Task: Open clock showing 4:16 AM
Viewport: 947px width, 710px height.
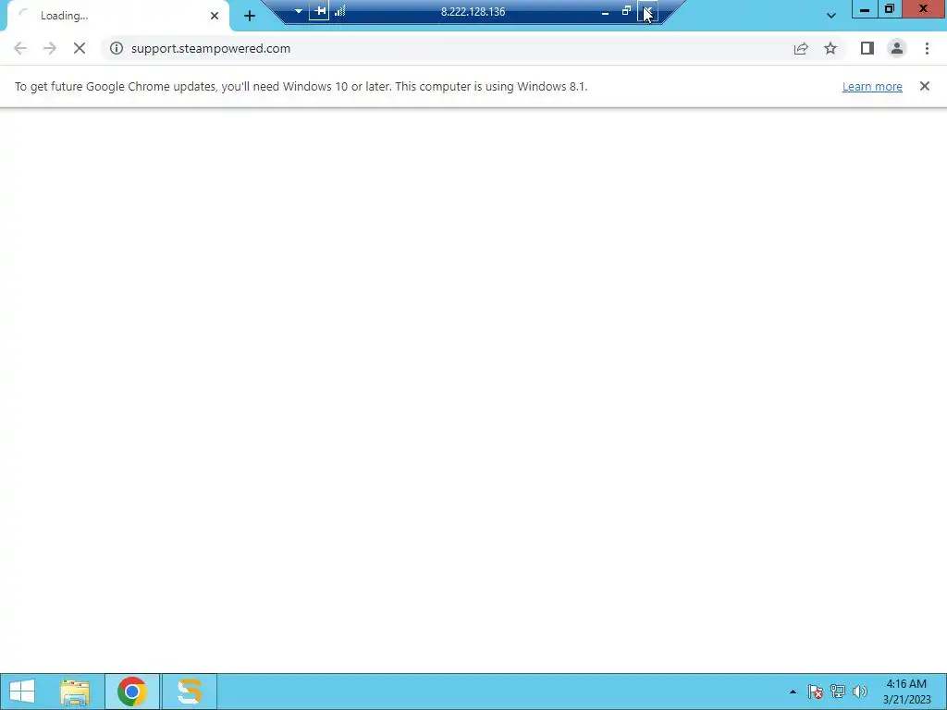Action: (906, 692)
